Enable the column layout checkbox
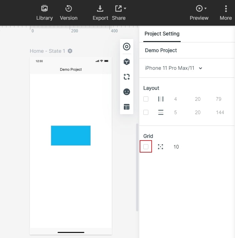Viewport: 235px width, 238px height. [146, 99]
